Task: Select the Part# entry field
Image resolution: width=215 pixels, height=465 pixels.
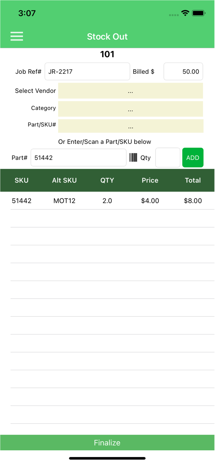Action: 78,157
